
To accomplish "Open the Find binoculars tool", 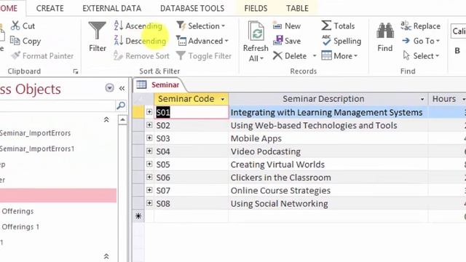I will 385,36.
